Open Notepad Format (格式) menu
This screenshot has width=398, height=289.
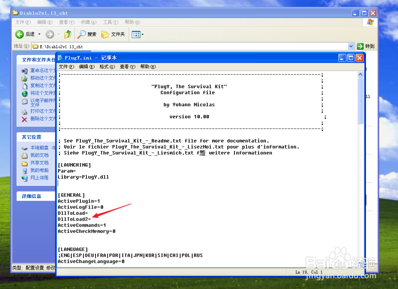107,67
